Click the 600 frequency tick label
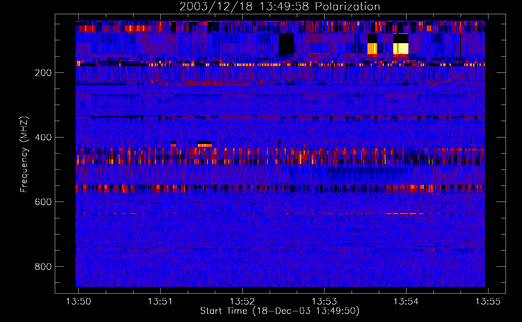 tap(43, 202)
